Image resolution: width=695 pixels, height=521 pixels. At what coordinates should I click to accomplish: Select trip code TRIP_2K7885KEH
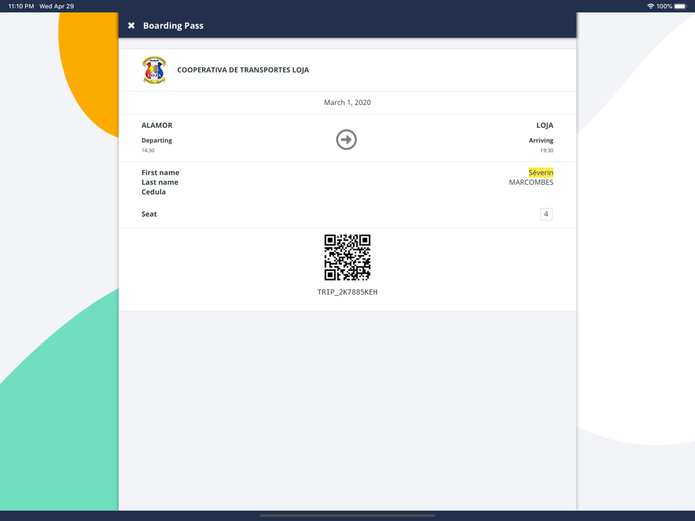(x=347, y=292)
